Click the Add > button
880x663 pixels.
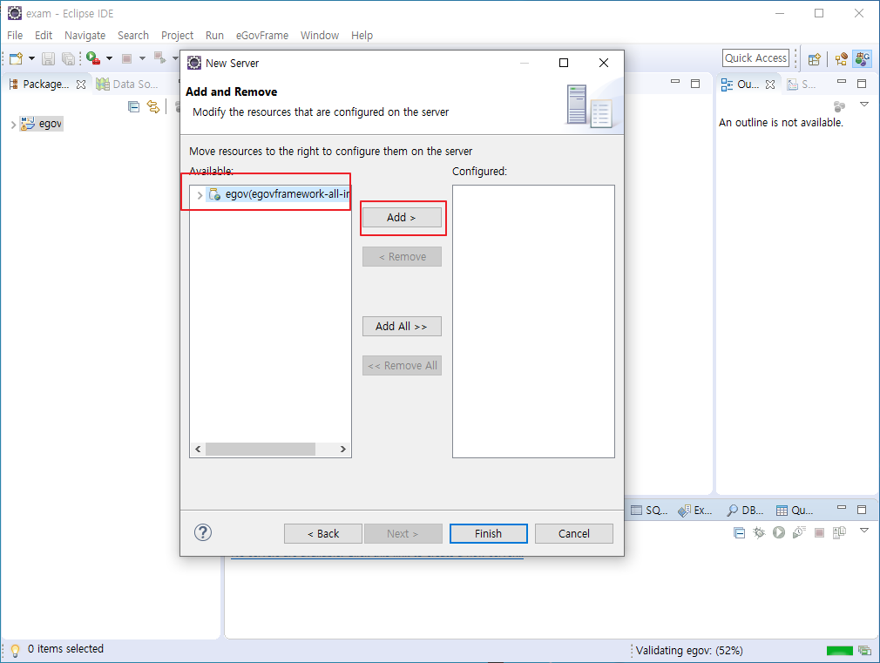402,217
